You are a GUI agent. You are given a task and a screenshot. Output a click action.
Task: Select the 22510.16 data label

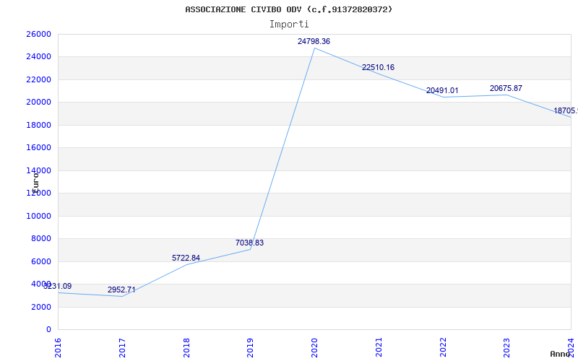coord(378,67)
